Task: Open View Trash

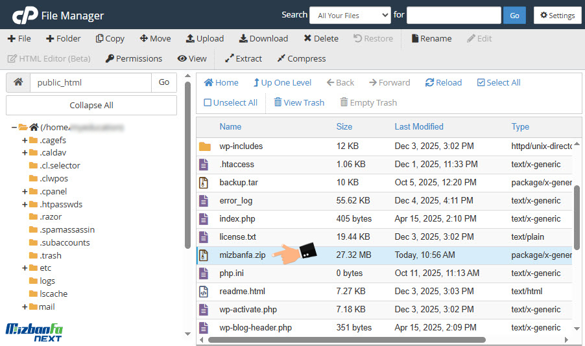Action: (x=278, y=103)
